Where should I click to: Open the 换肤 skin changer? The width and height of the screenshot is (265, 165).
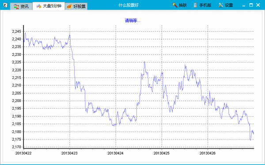[x=179, y=5]
